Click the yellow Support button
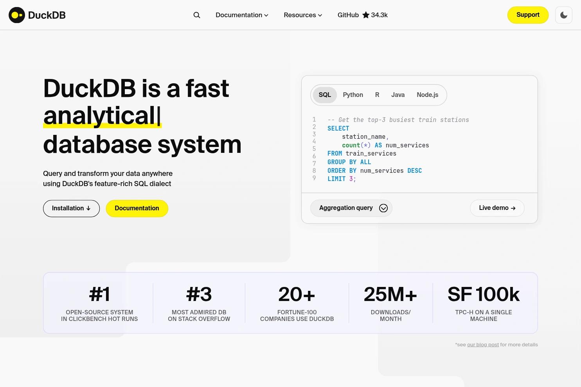 tap(528, 15)
